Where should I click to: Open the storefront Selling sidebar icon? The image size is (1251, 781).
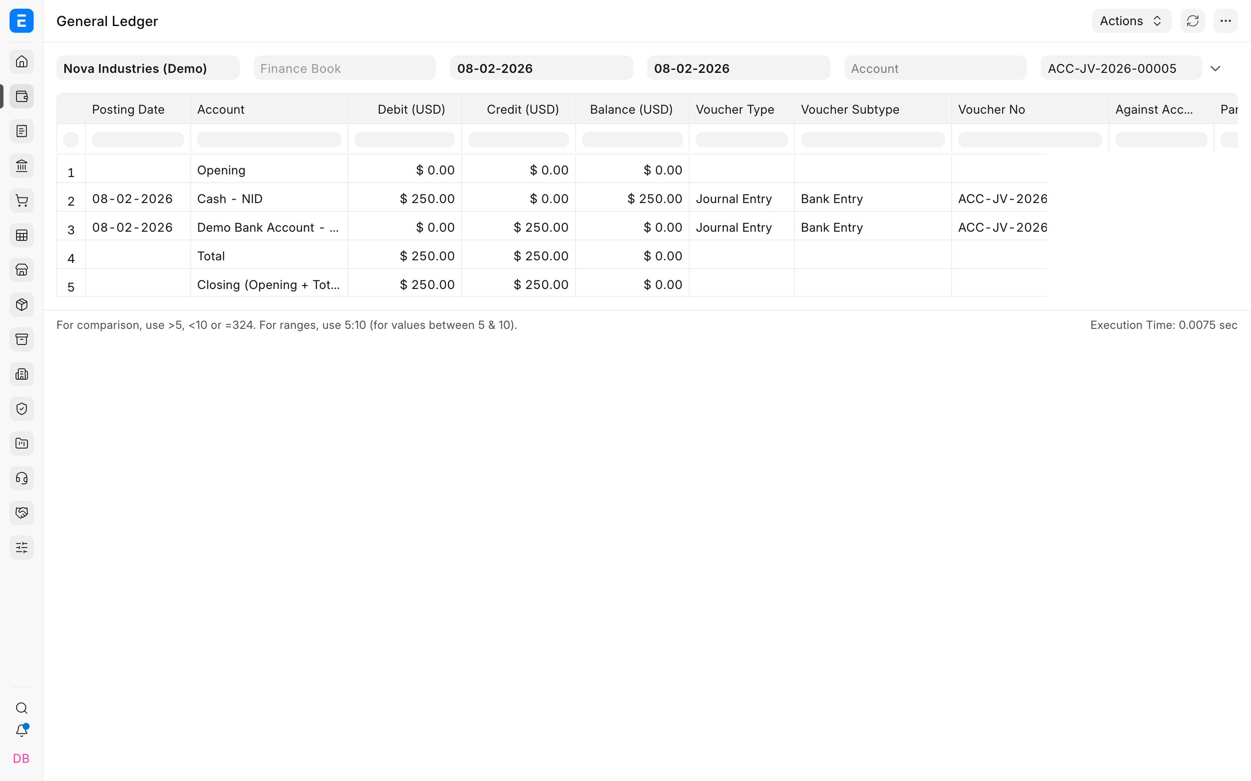click(22, 270)
